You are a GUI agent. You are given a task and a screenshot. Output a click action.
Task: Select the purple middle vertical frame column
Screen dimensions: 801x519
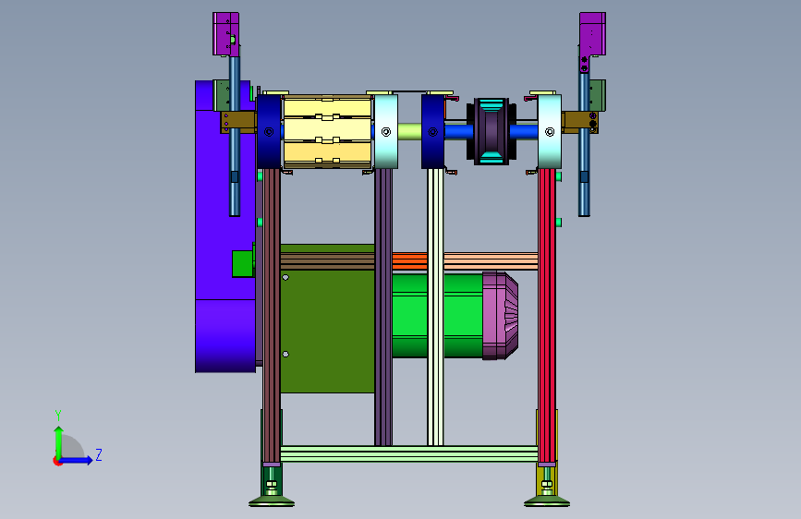click(x=383, y=307)
